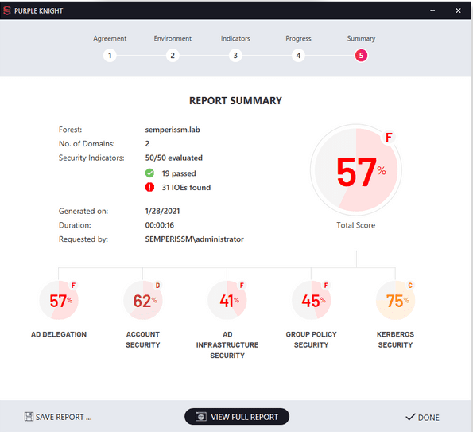The width and height of the screenshot is (473, 432).
Task: Select the highlighted step 5 Summary
Action: pos(361,56)
